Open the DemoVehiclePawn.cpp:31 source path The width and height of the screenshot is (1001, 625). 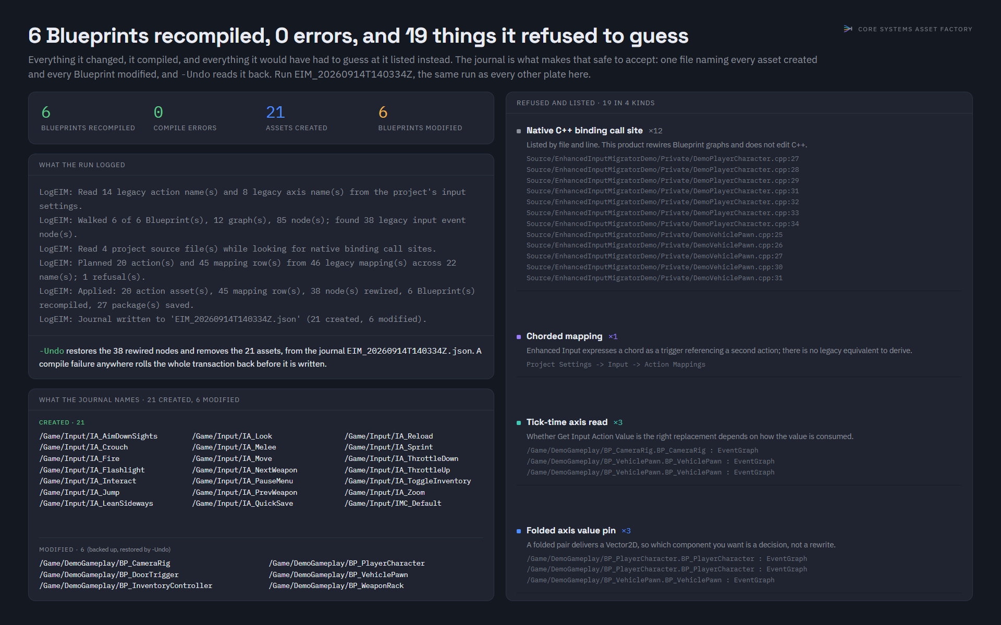(654, 278)
